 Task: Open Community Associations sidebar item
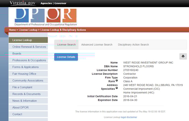click(x=28, y=80)
